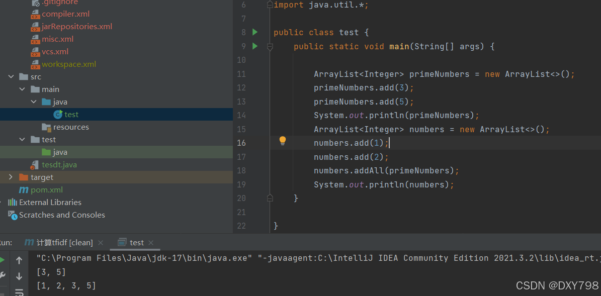This screenshot has width=601, height=296.
Task: Rerun program using green arrow in Run panel
Action: pyautogui.click(x=2, y=259)
